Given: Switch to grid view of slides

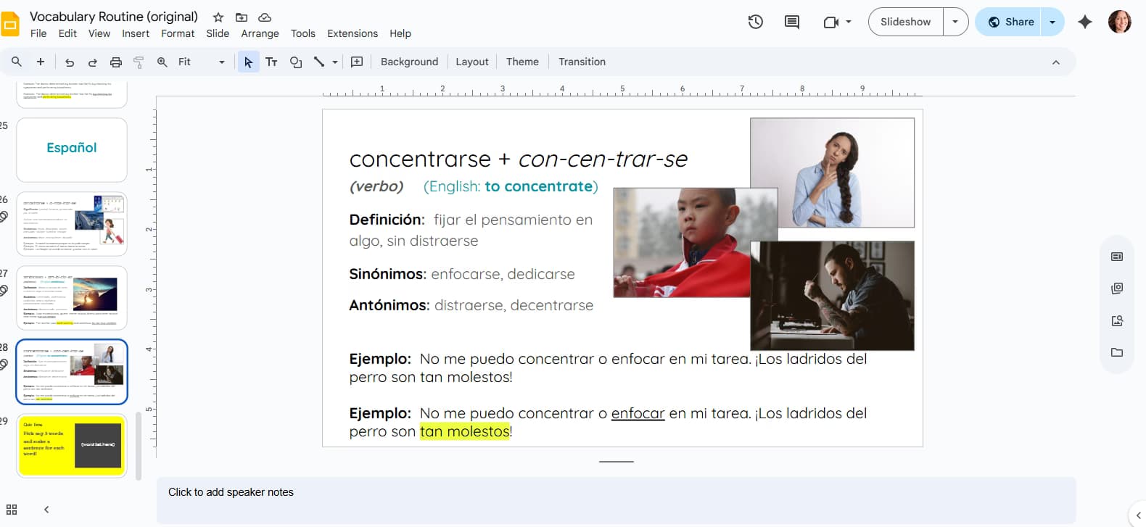Looking at the screenshot, I should [x=12, y=510].
